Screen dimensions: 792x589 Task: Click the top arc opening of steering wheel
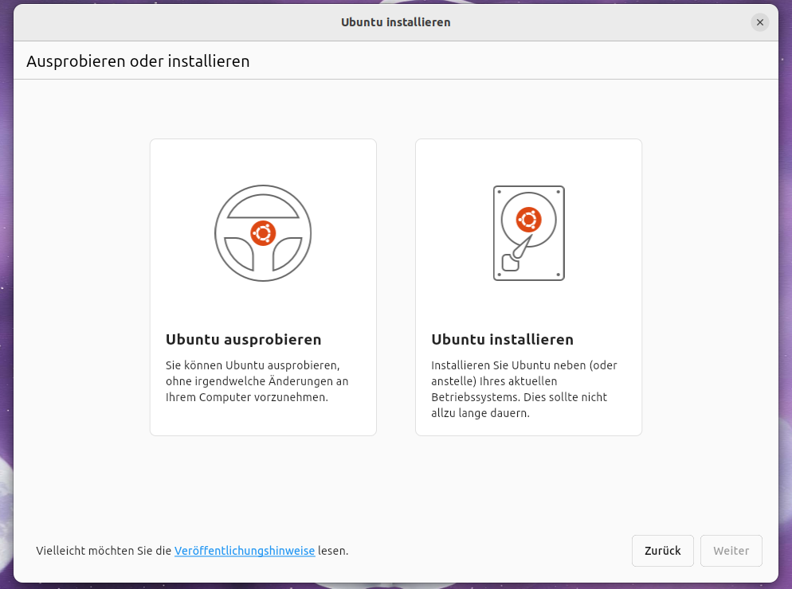[263, 206]
